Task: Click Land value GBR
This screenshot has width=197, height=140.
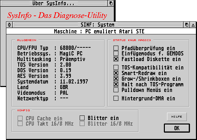Action: pyautogui.click(x=64, y=87)
